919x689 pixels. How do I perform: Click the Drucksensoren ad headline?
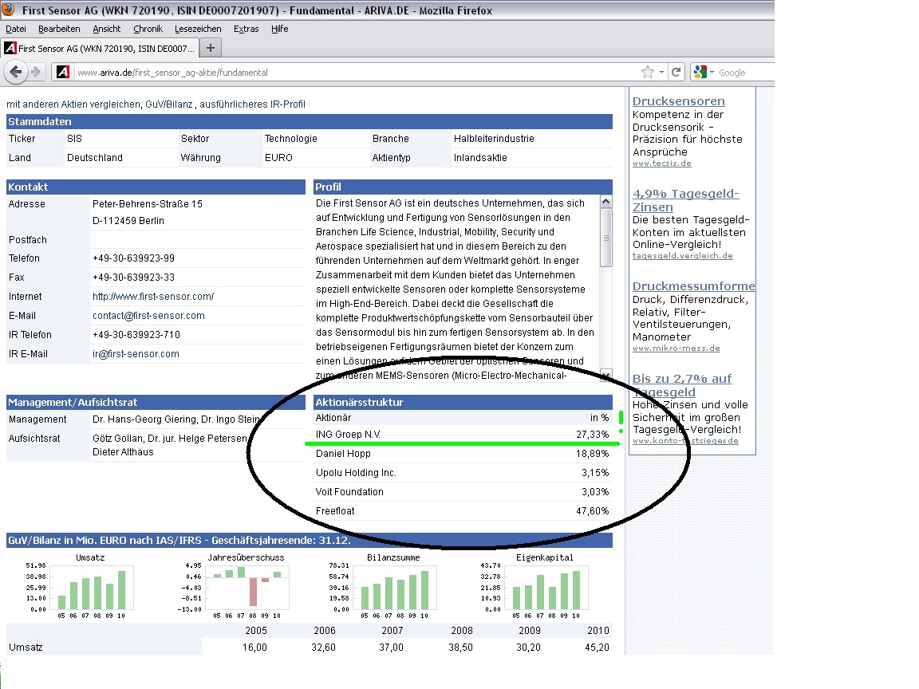point(678,101)
